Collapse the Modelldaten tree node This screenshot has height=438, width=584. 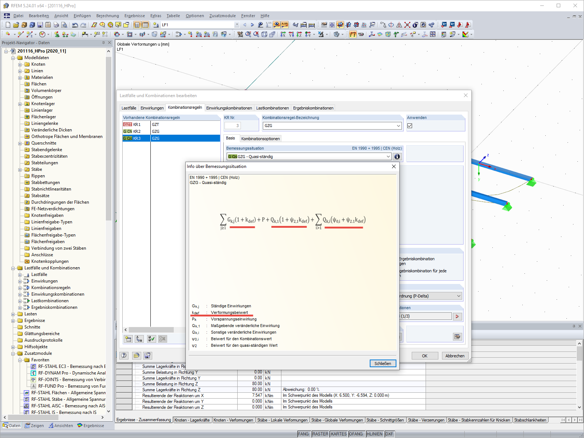13,58
